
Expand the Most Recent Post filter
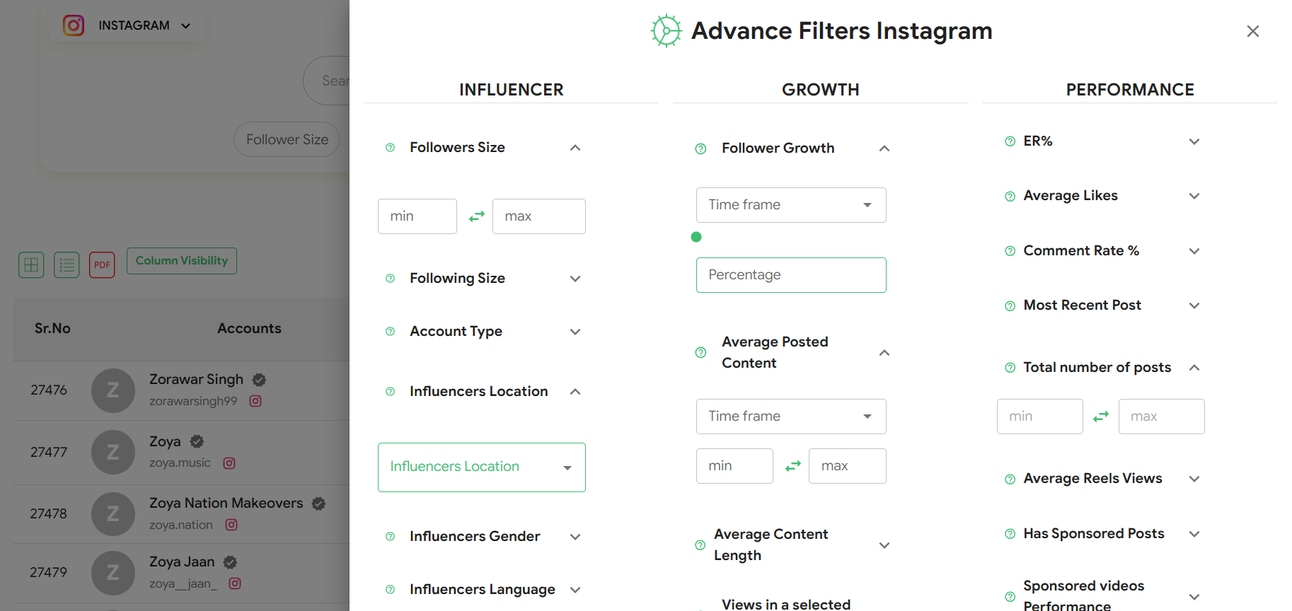pos(1194,305)
